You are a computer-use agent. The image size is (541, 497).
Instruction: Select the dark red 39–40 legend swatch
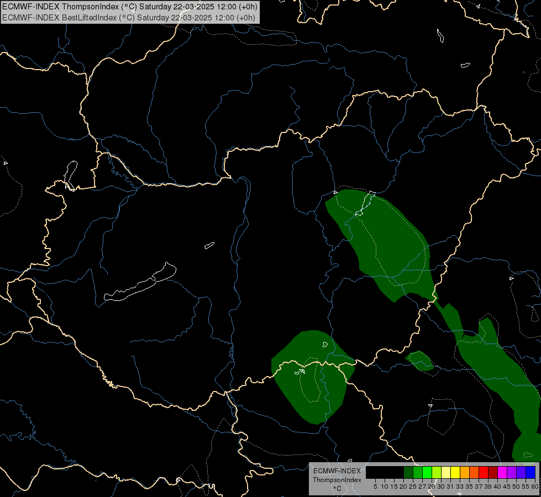click(493, 472)
